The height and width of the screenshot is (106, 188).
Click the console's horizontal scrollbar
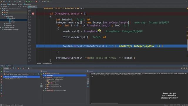pyautogui.click(x=105, y=103)
